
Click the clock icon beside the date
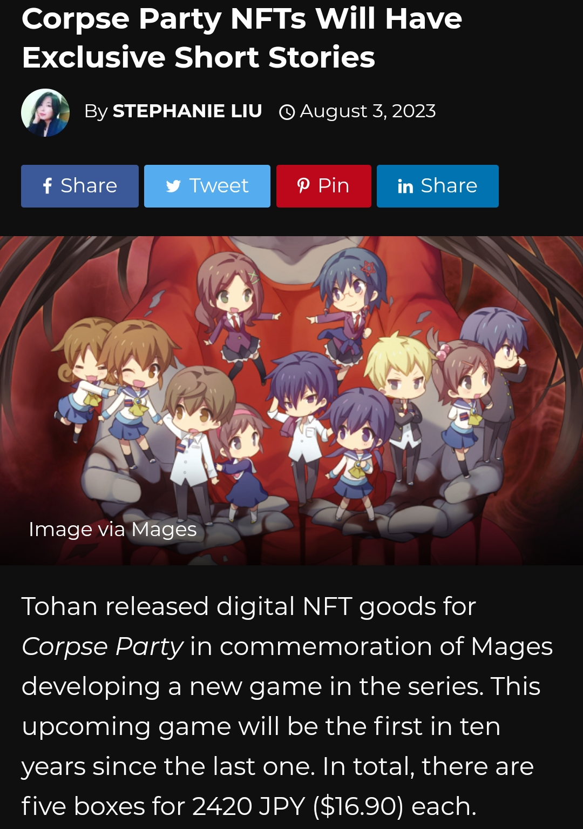(287, 112)
